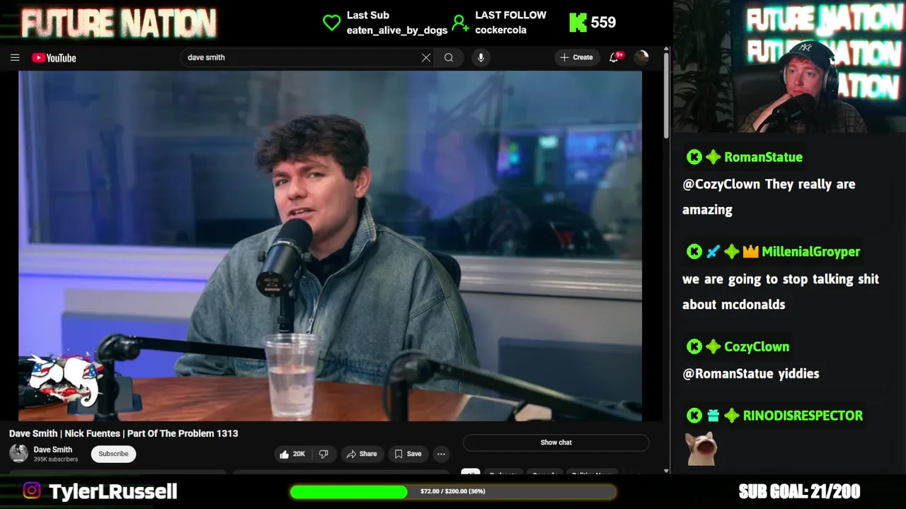Click MillenialGroyper username in chat
Image resolution: width=906 pixels, height=509 pixels.
coord(810,252)
